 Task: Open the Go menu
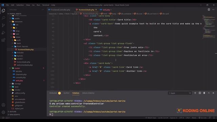(33, 5)
